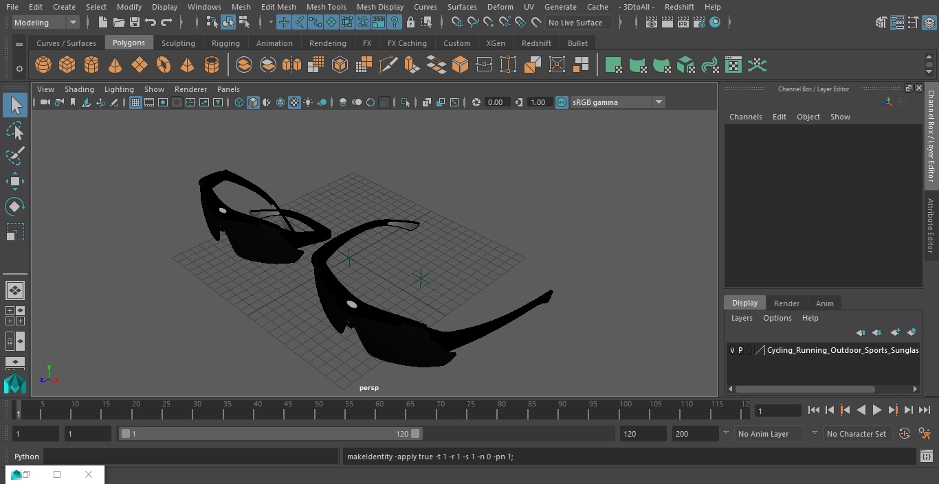The width and height of the screenshot is (939, 484).
Task: Create a polygon cylinder from shelf
Action: (x=91, y=65)
